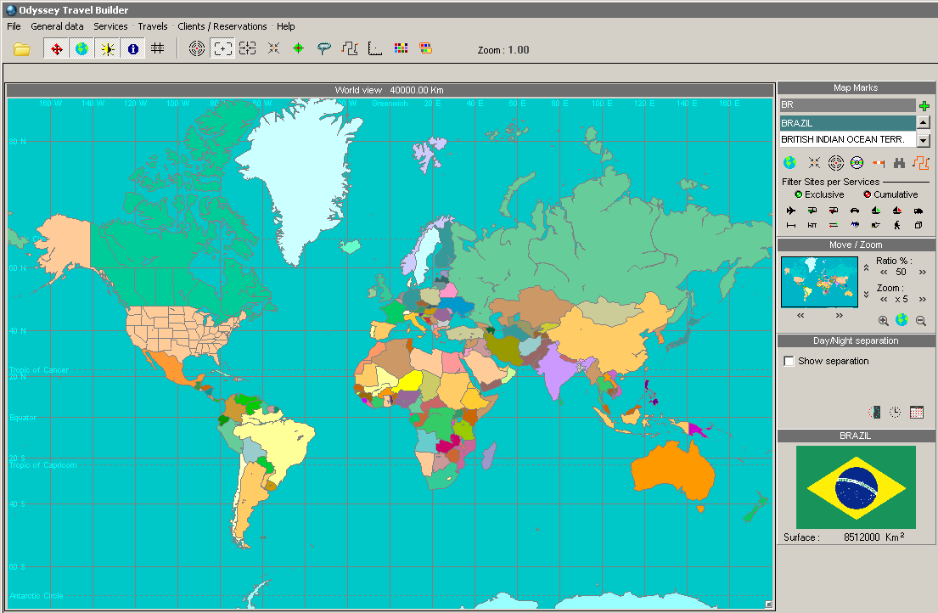
Task: Enable the Show separation checkbox
Action: tap(789, 362)
